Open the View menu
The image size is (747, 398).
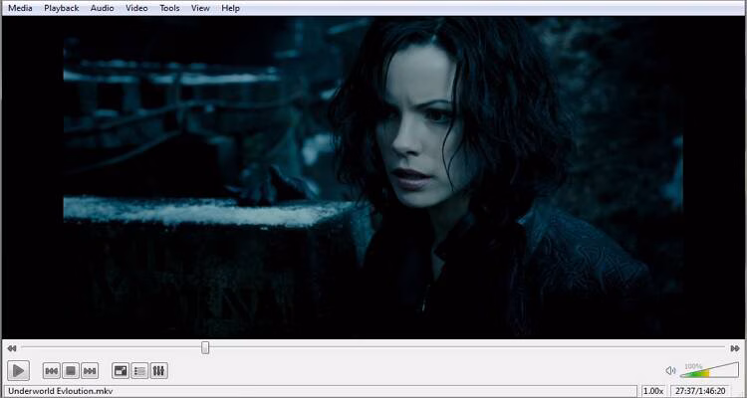(x=200, y=8)
